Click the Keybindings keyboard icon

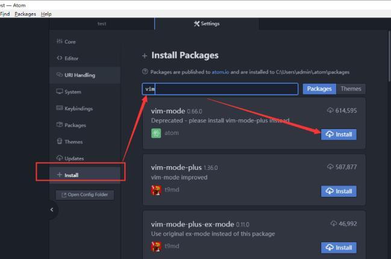[60, 108]
